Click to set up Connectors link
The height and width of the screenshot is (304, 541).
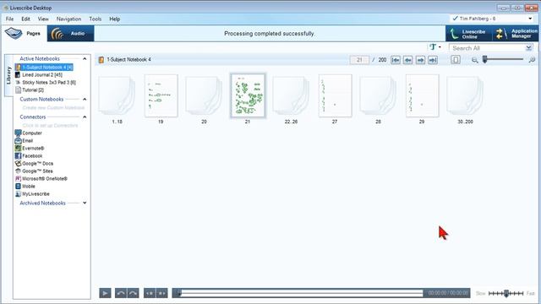[51, 126]
